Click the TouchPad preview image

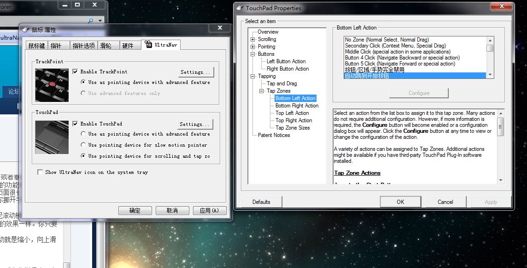click(x=52, y=137)
